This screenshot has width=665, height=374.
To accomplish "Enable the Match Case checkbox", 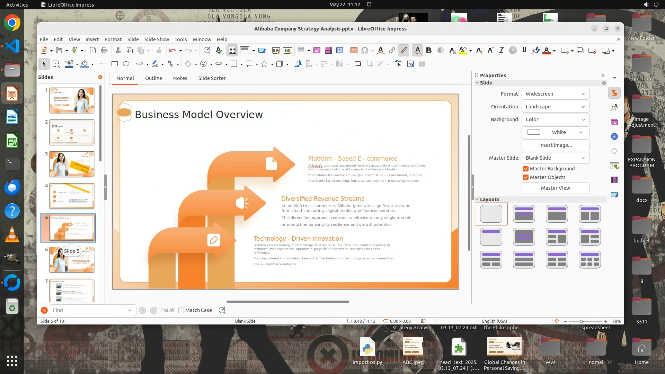I will 181,310.
